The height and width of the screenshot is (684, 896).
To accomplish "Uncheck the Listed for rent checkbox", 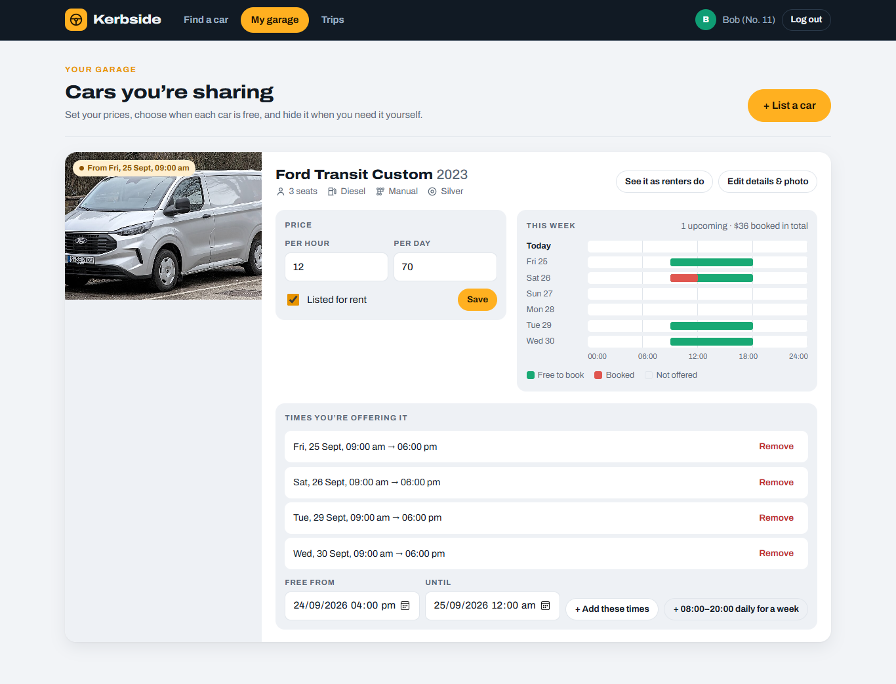I will click(293, 300).
